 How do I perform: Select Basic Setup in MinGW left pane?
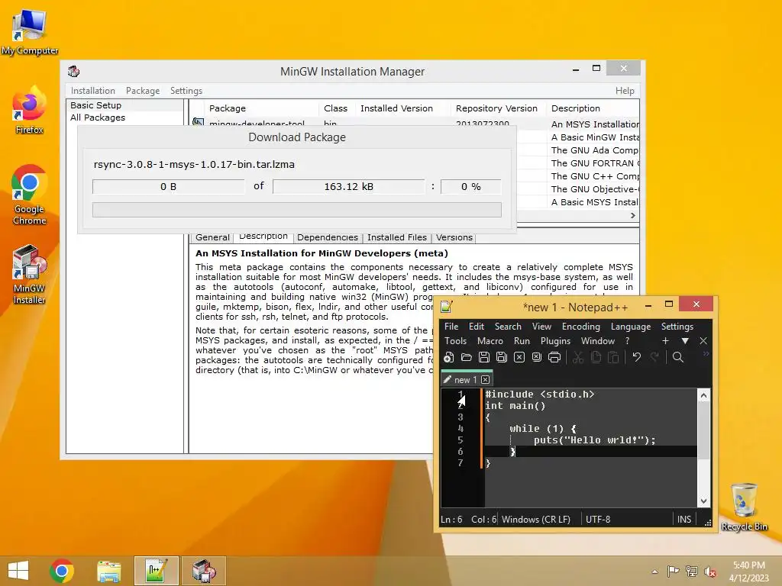pos(95,105)
